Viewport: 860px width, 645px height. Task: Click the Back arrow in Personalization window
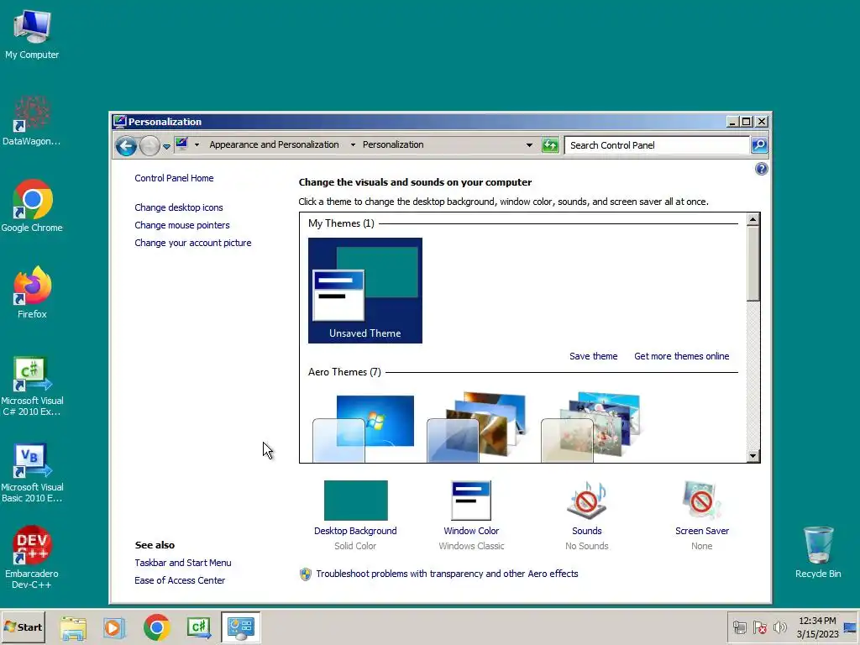coord(126,145)
